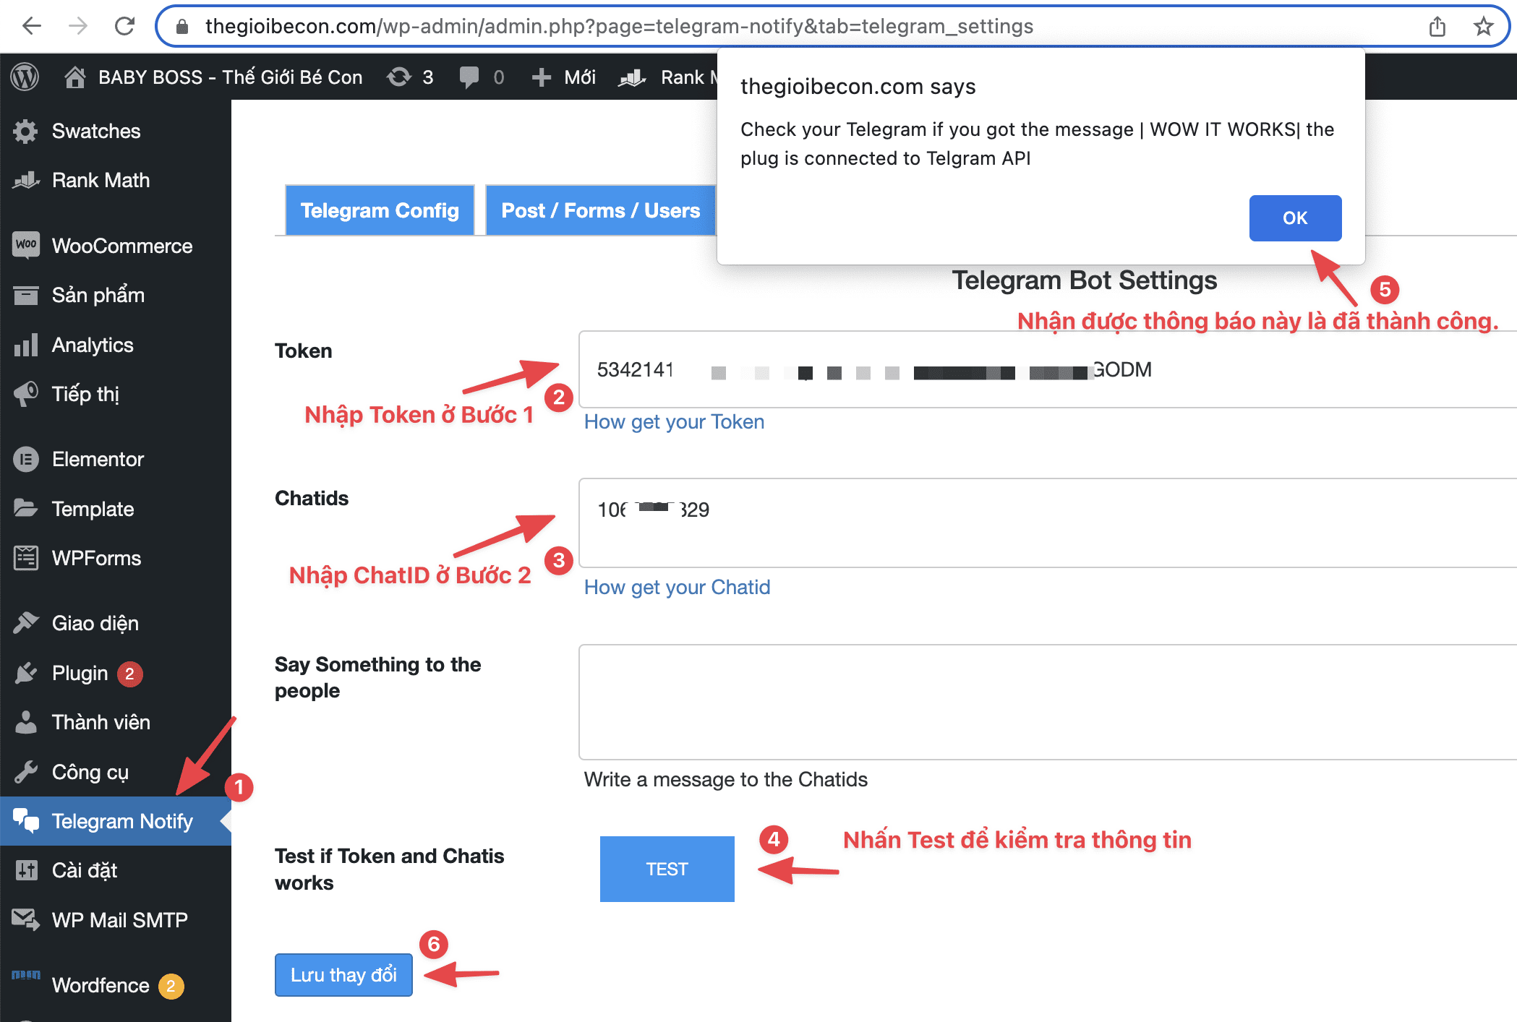Switch to the Telegram Config tab

(x=380, y=210)
